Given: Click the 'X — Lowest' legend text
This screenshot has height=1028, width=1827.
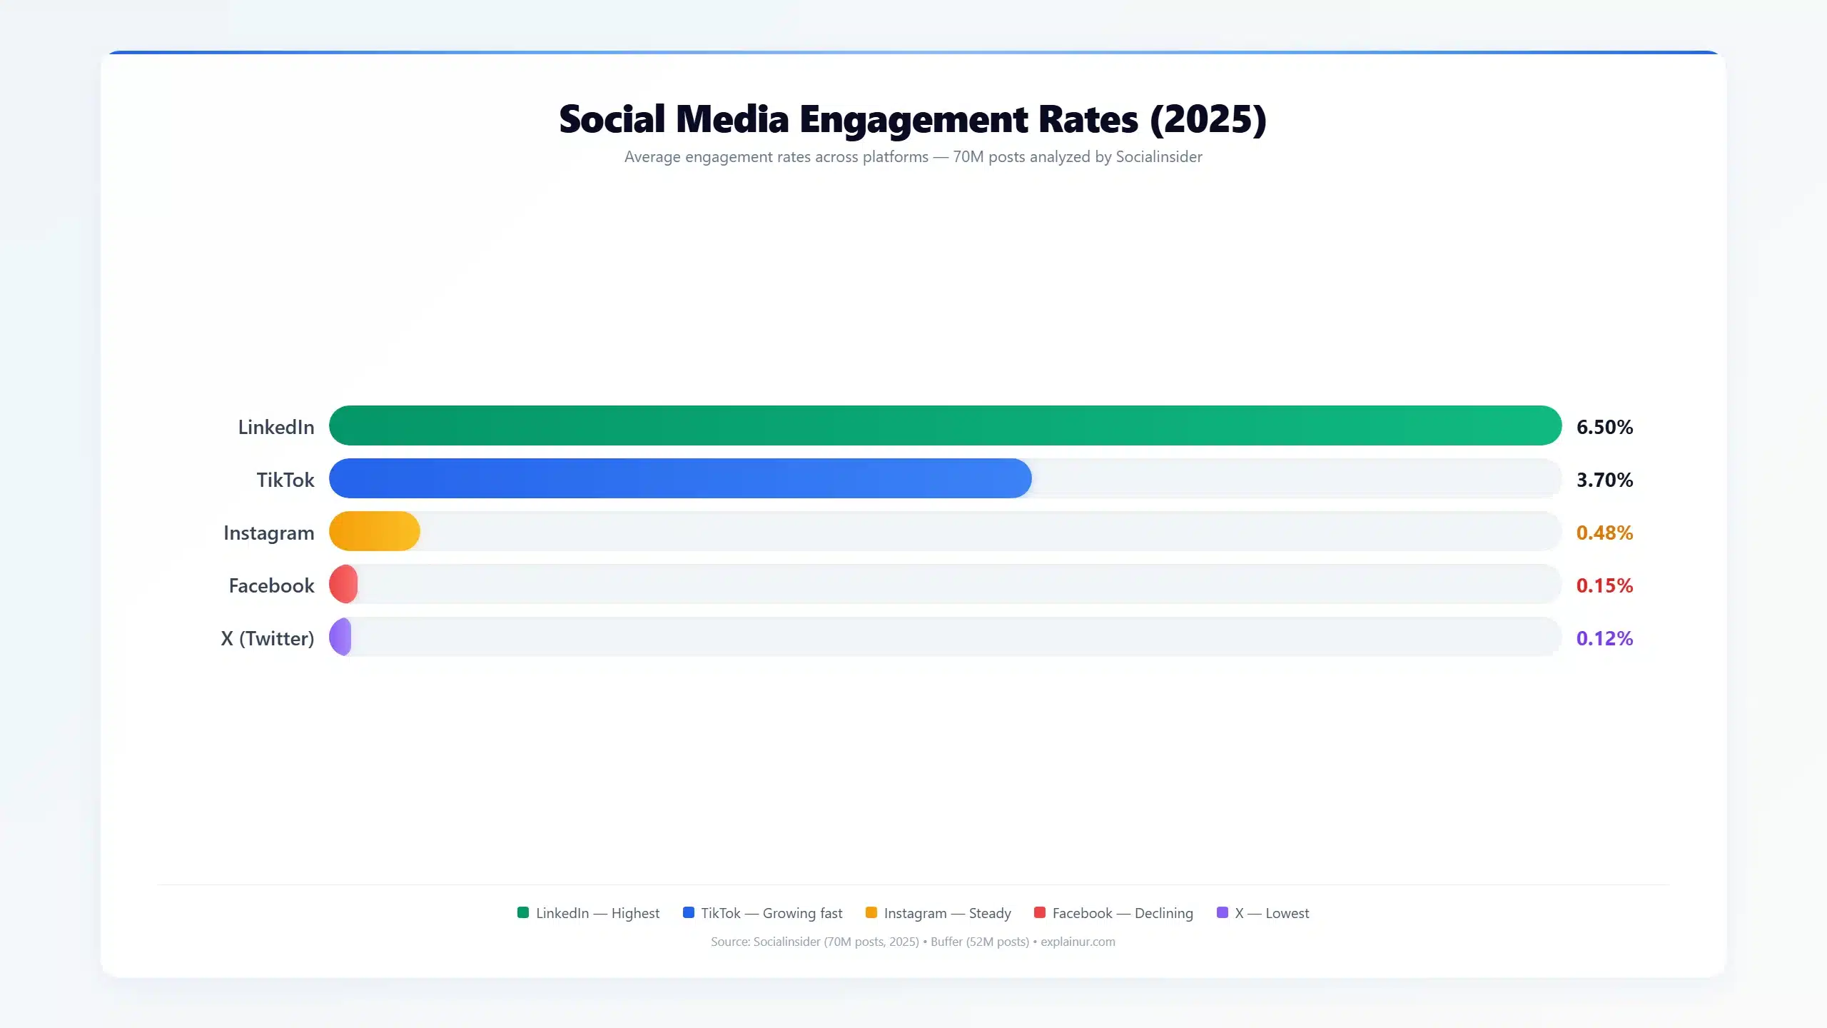Looking at the screenshot, I should click(1272, 913).
